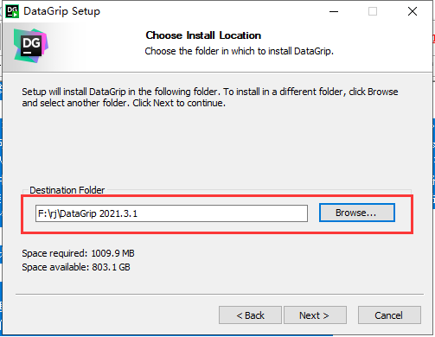435x337 pixels.
Task: Click the 'DataGrip Setup' window title
Action: (61, 11)
